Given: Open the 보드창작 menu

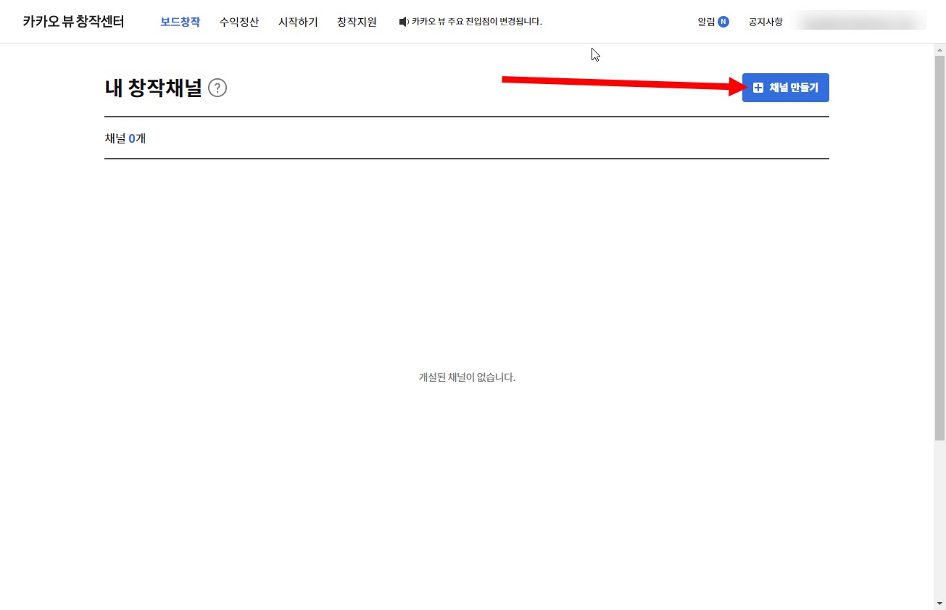Looking at the screenshot, I should tap(180, 22).
